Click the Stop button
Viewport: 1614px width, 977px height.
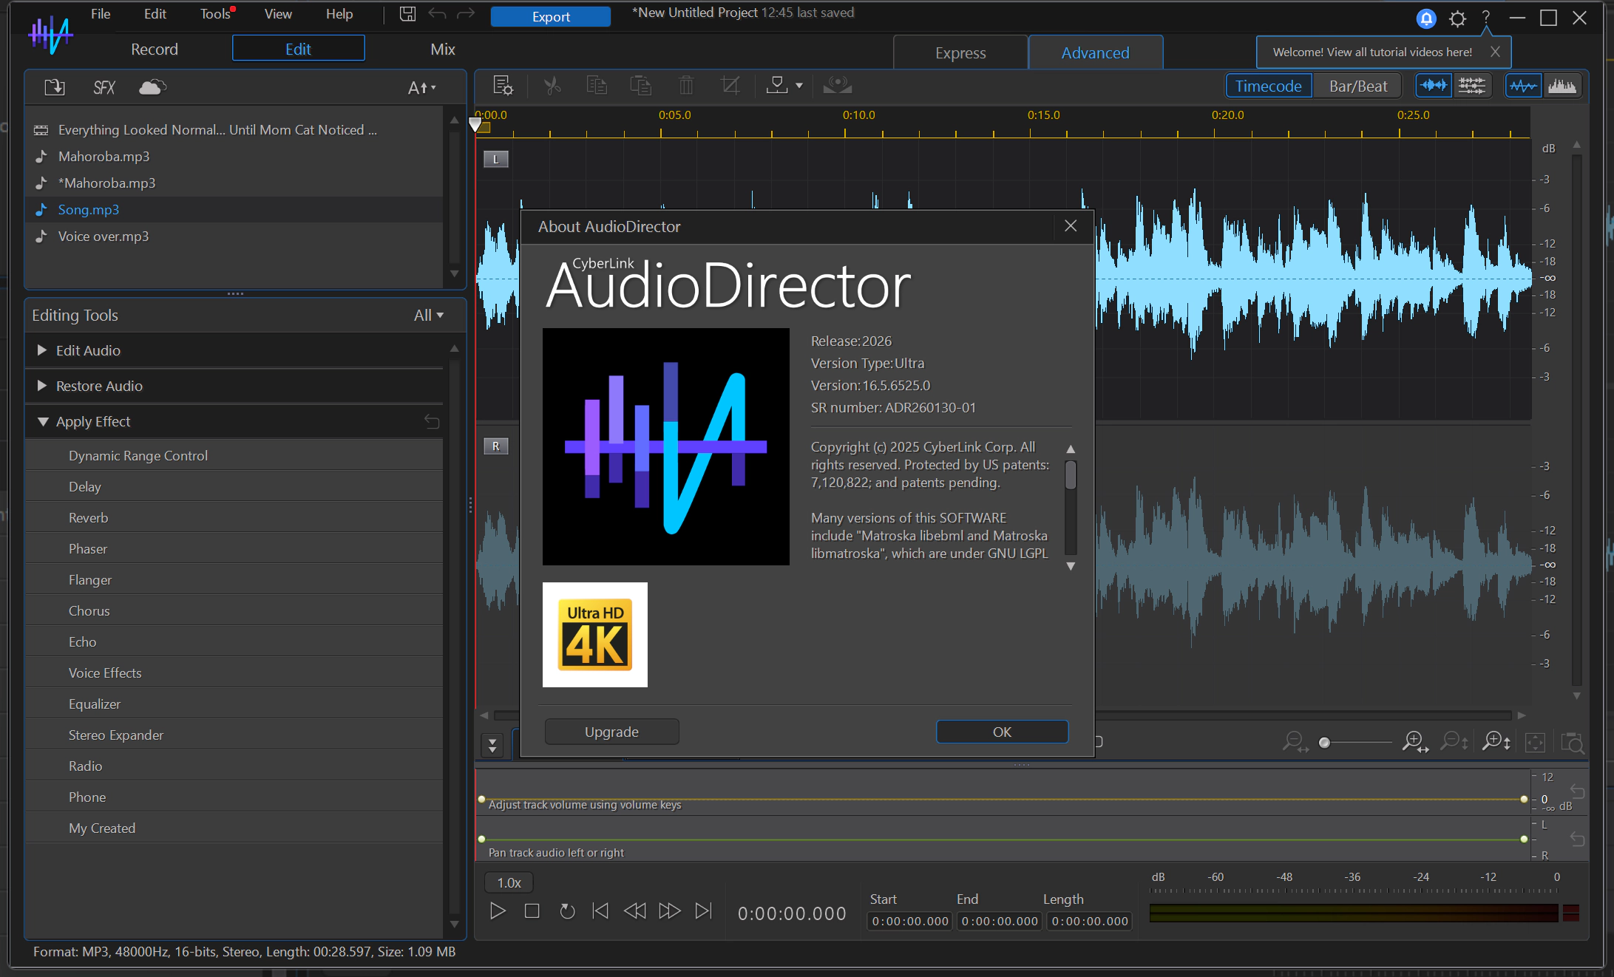pyautogui.click(x=532, y=911)
